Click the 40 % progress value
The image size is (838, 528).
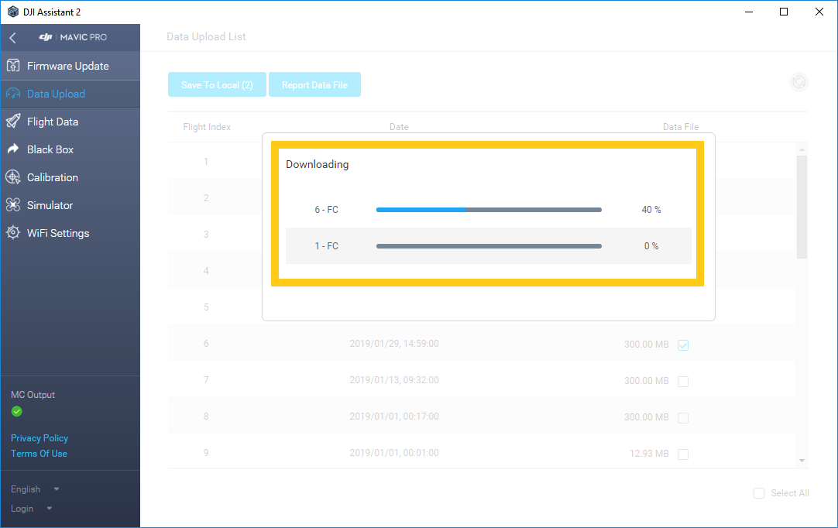651,210
